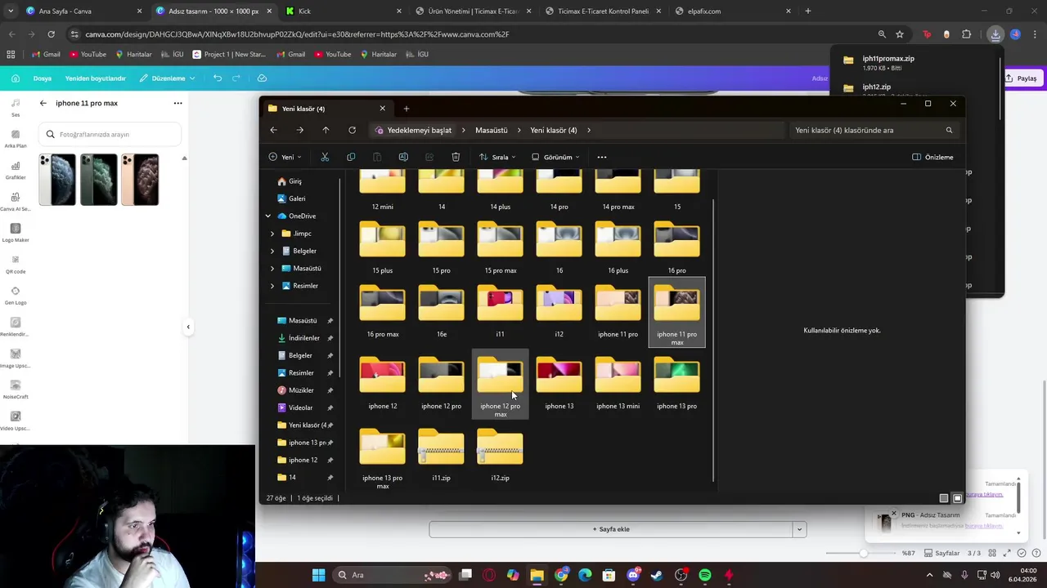Open Spotify from the taskbar
Image resolution: width=1047 pixels, height=588 pixels.
point(705,575)
